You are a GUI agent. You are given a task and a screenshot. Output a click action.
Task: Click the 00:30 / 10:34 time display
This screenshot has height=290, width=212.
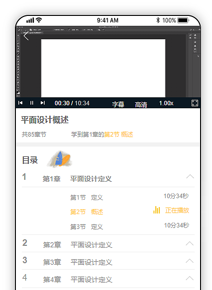coord(72,103)
